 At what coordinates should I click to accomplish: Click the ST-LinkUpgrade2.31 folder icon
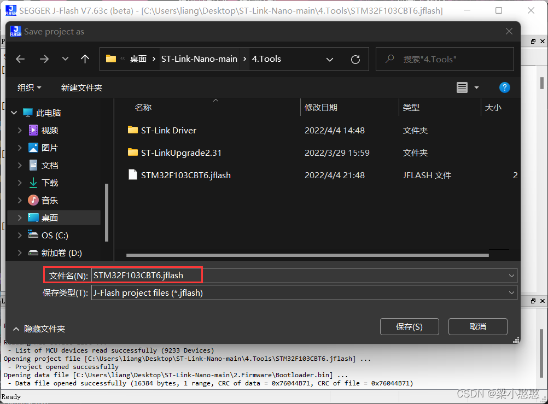[133, 153]
